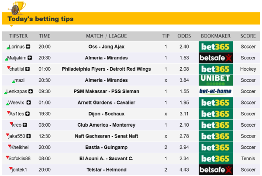Open tipster Lenkapas profile link
The height and width of the screenshot is (176, 262).
[x=17, y=92]
